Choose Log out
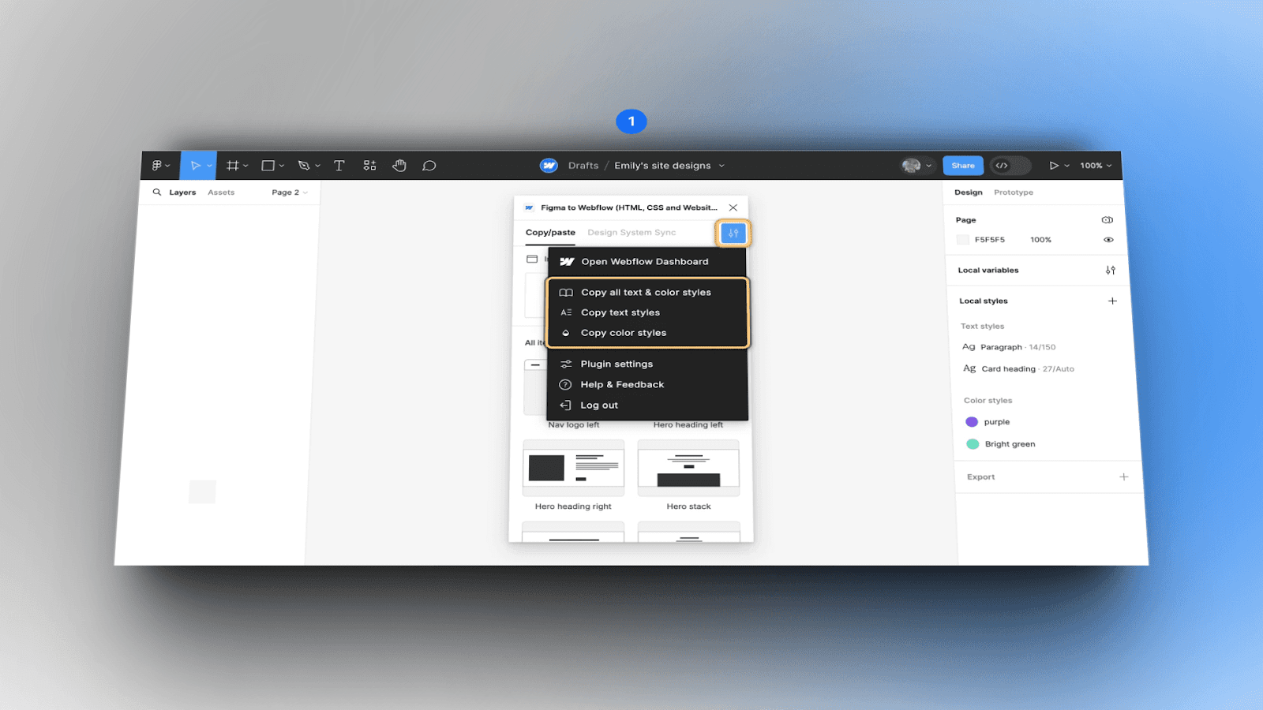The width and height of the screenshot is (1263, 710). 647,405
